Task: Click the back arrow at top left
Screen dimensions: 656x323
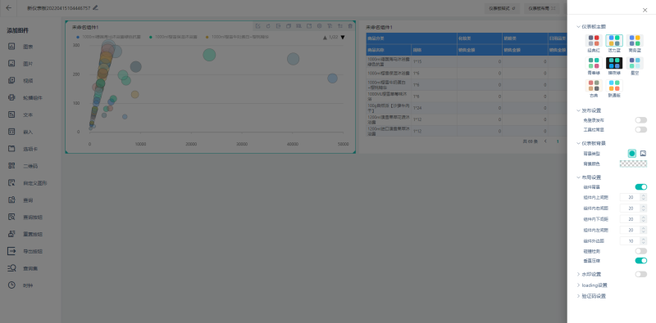Action: tap(9, 8)
